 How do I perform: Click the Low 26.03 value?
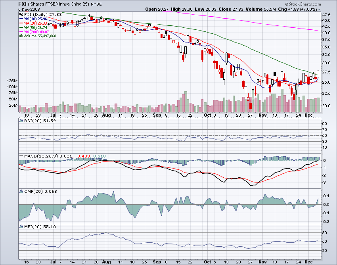(206, 9)
